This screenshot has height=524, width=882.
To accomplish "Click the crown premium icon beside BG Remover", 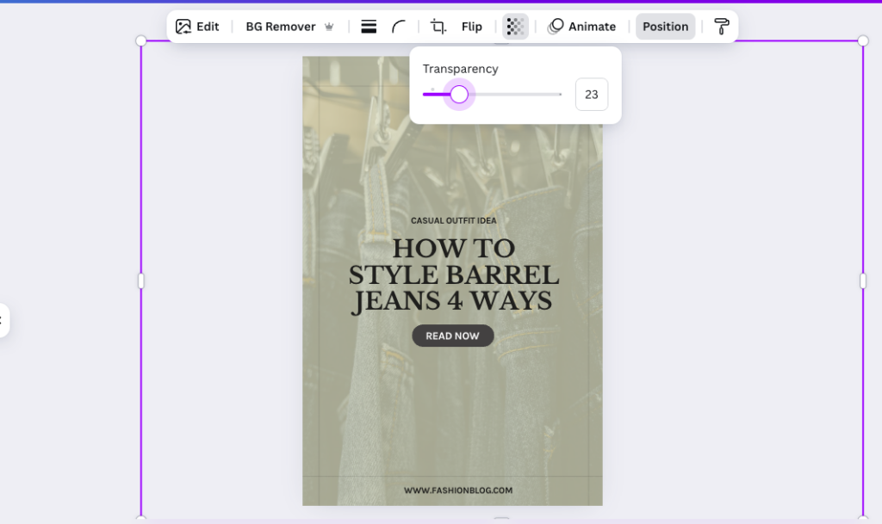I will tap(329, 27).
